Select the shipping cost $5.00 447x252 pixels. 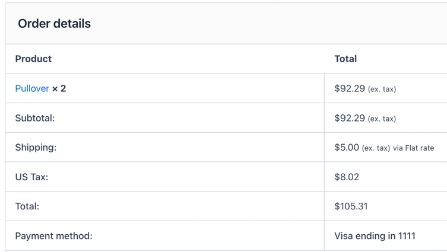(x=347, y=148)
